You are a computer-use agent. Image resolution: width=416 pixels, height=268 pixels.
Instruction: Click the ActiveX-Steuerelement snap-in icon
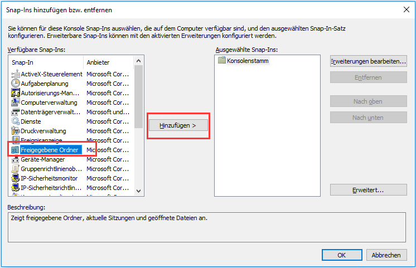pos(16,74)
